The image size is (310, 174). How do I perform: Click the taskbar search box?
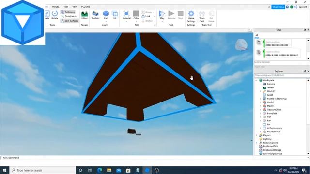click(43, 170)
